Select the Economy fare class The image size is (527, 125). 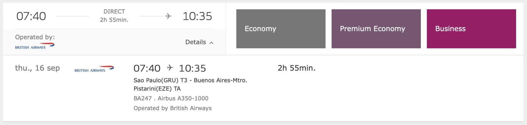[x=281, y=29]
